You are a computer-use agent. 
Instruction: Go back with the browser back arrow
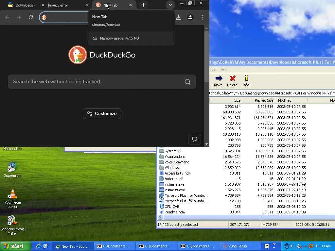tap(7, 17)
